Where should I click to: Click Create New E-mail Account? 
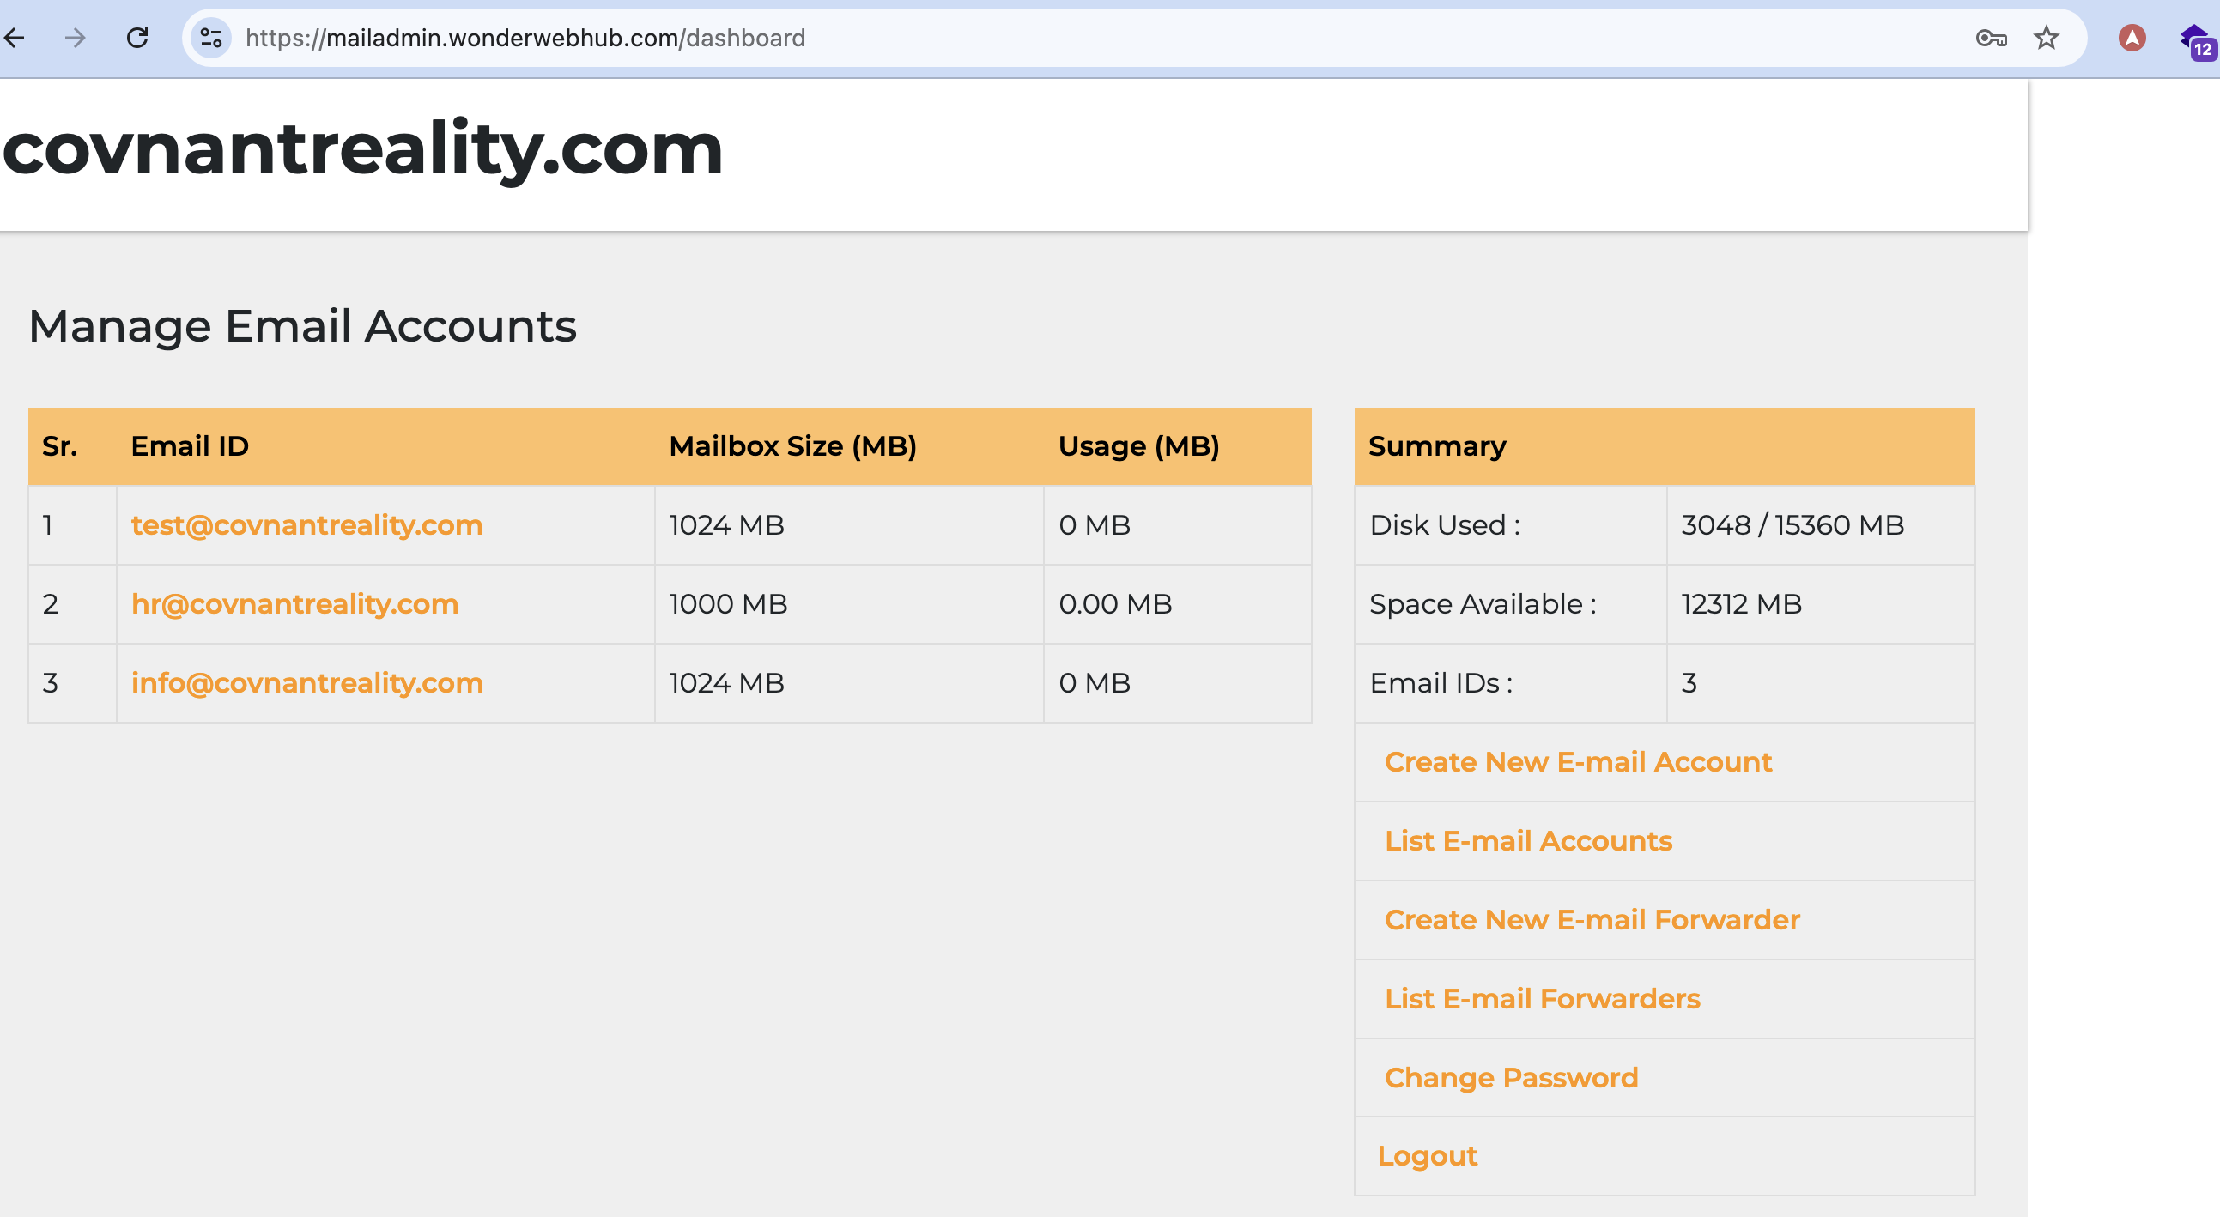1578,762
